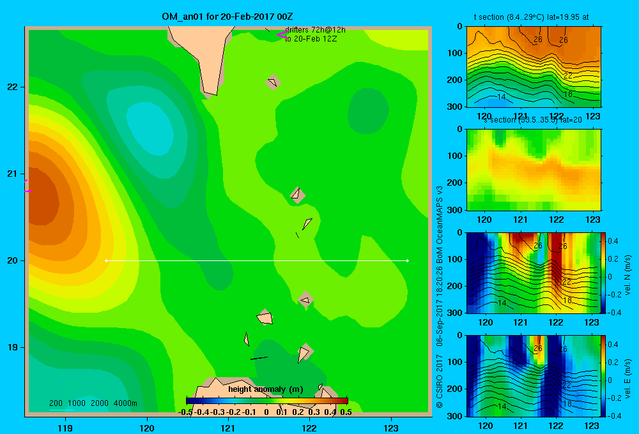The height and width of the screenshot is (434, 639).
Task: Click the '14' contour label in temperature section
Action: click(501, 97)
